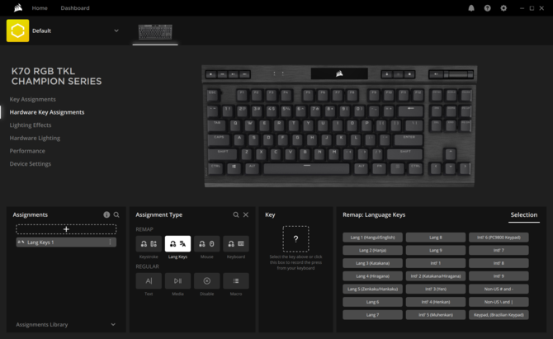Open Hardware Key Assignments section
553x339 pixels.
47,112
